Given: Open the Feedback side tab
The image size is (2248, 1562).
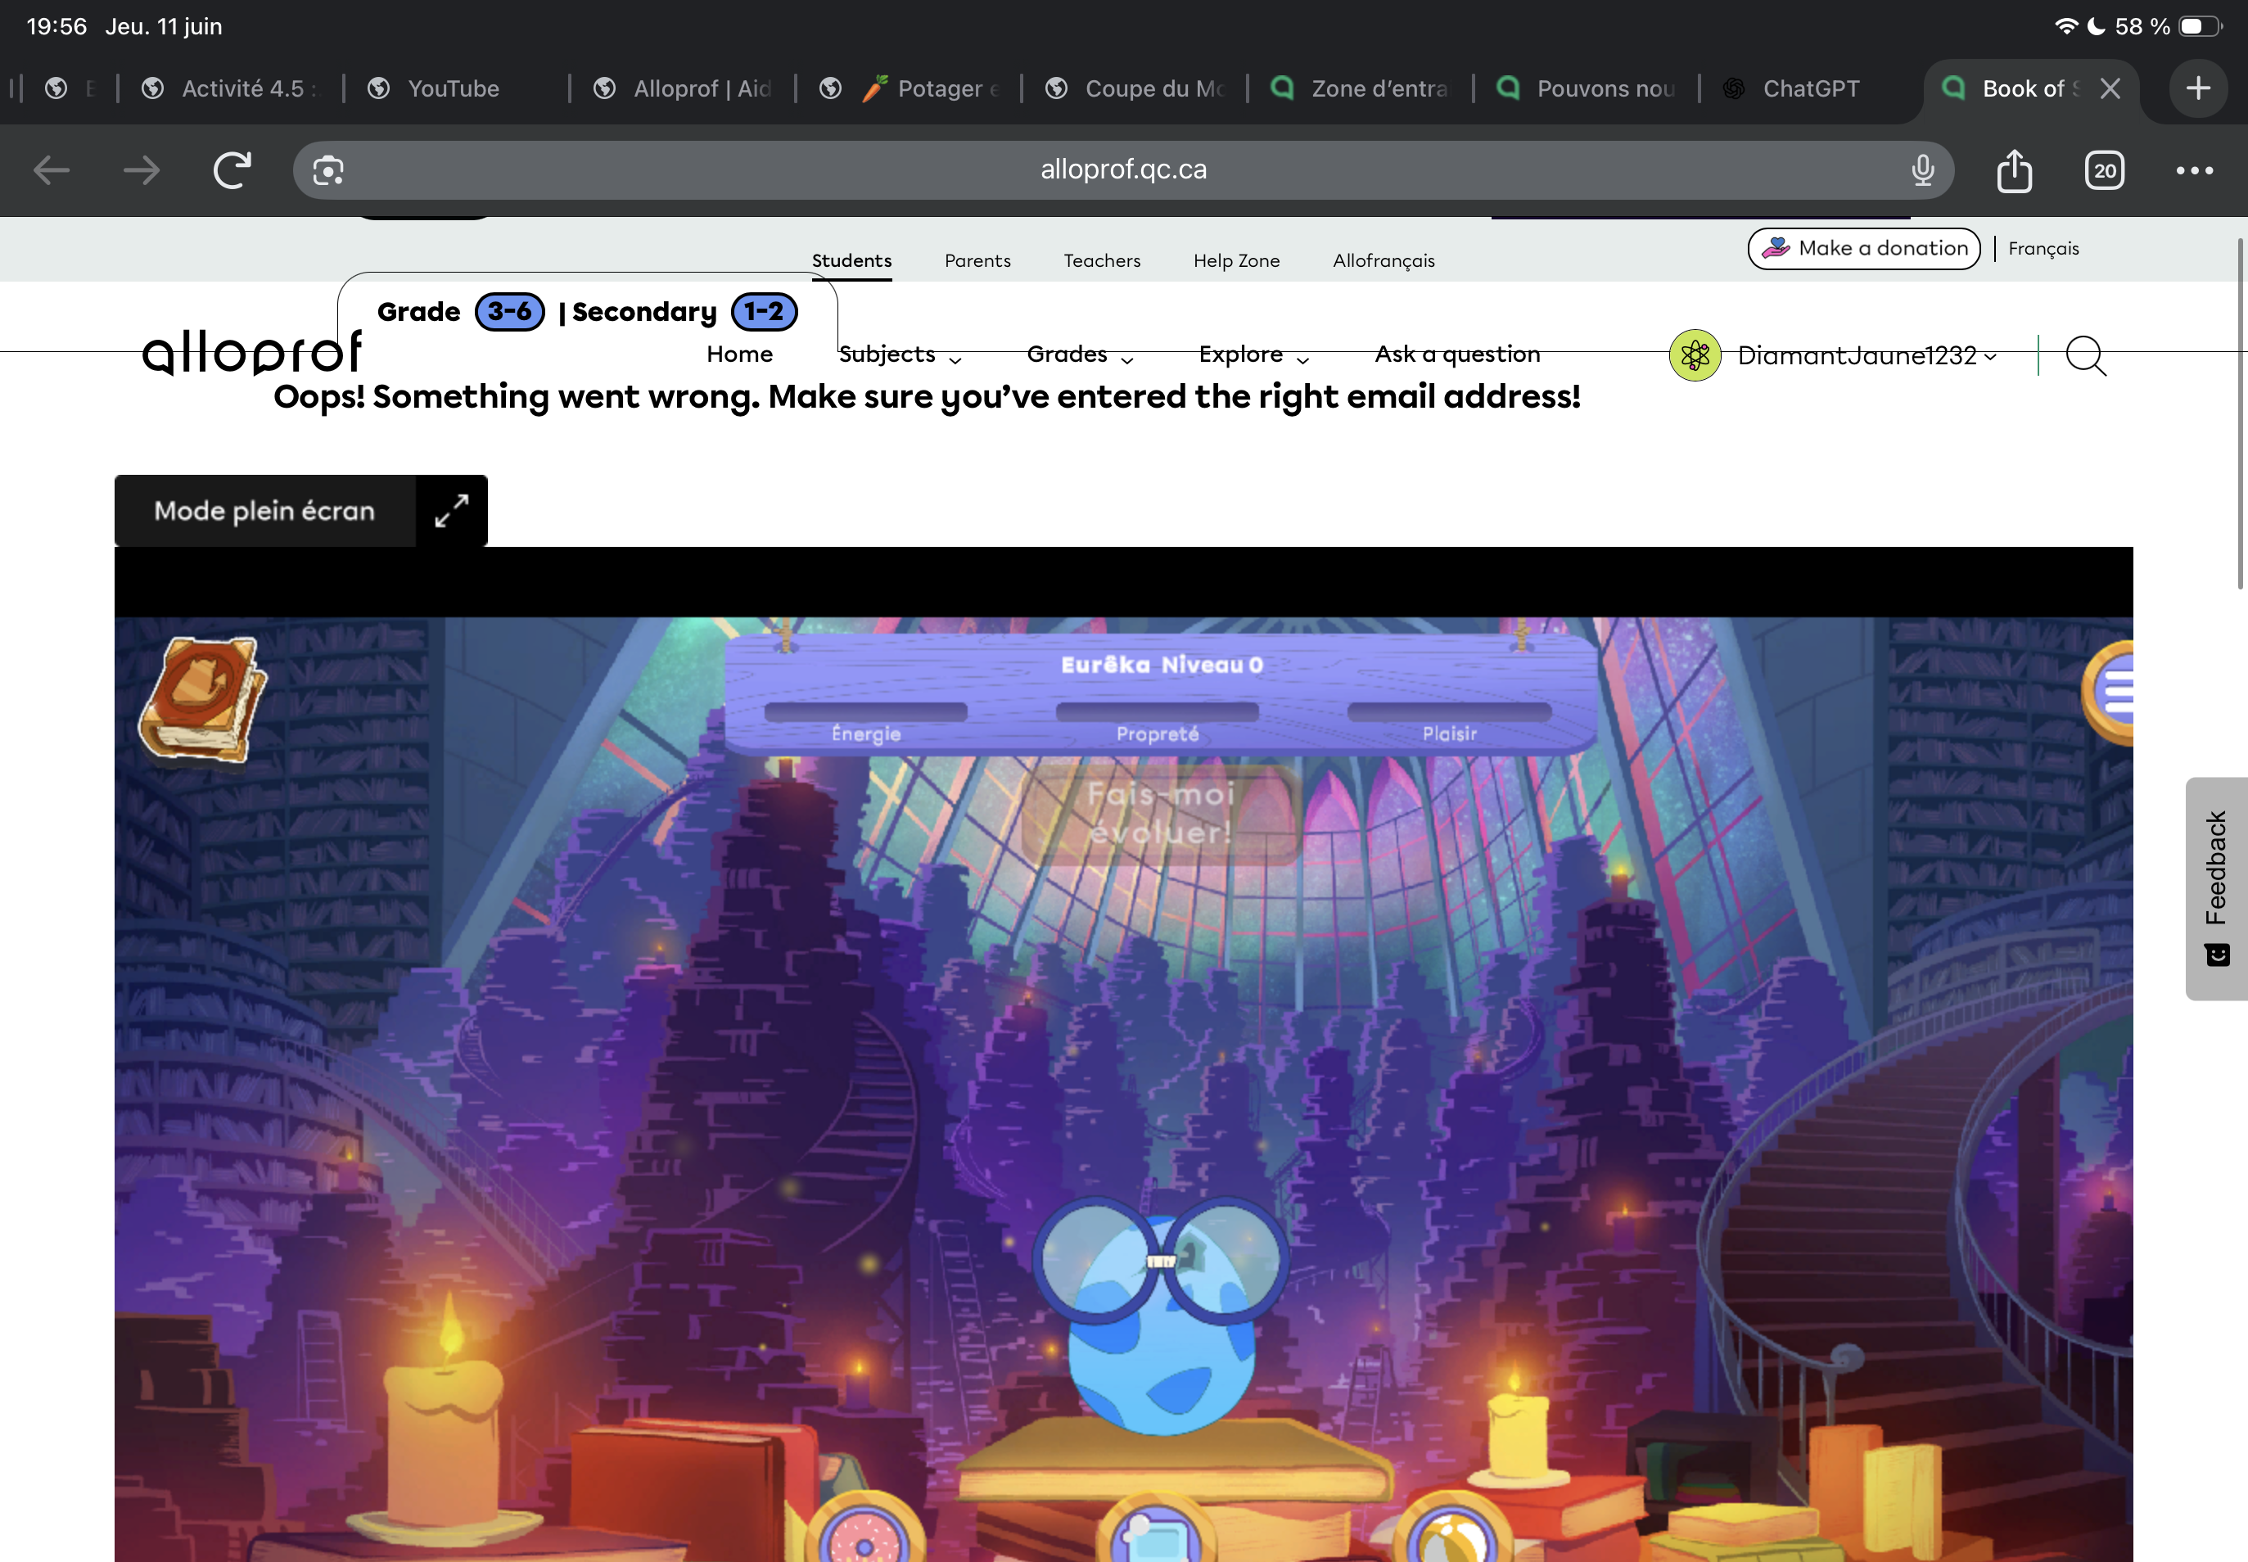Looking at the screenshot, I should [2216, 889].
